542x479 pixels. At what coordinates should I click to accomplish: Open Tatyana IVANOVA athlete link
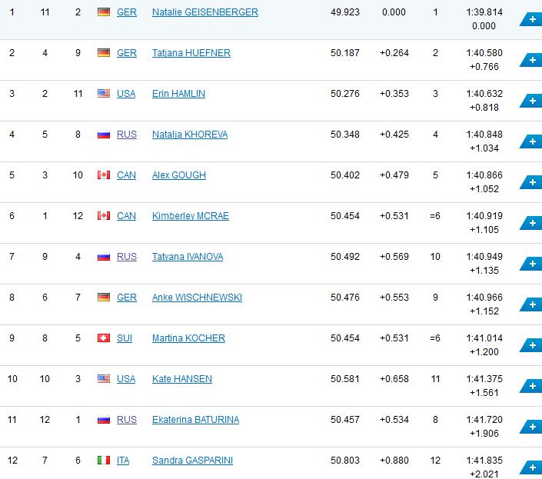tap(188, 257)
